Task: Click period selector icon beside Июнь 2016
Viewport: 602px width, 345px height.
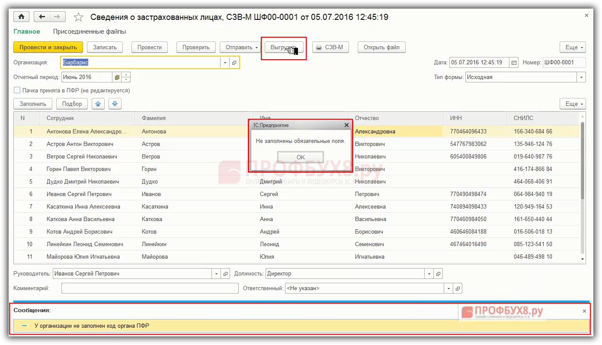Action: click(116, 77)
